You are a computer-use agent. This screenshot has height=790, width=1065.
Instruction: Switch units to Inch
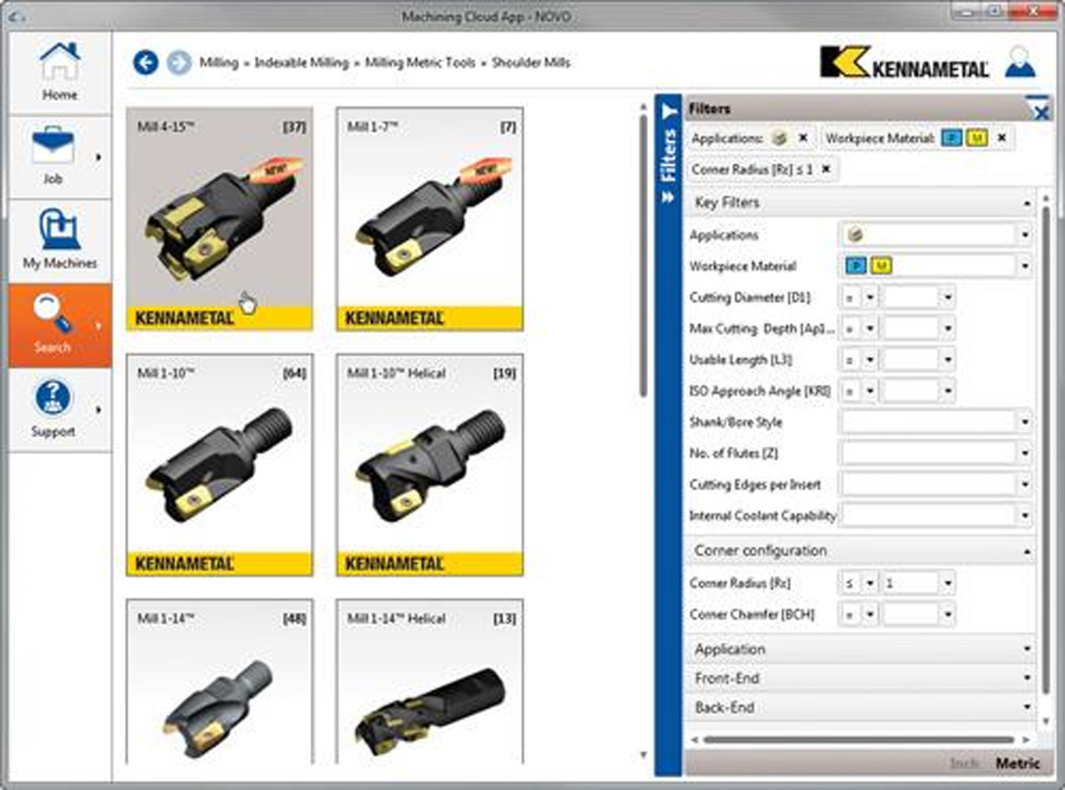964,763
